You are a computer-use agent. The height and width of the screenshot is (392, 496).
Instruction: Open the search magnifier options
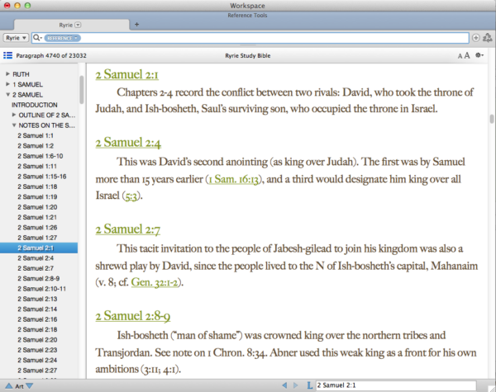point(37,38)
